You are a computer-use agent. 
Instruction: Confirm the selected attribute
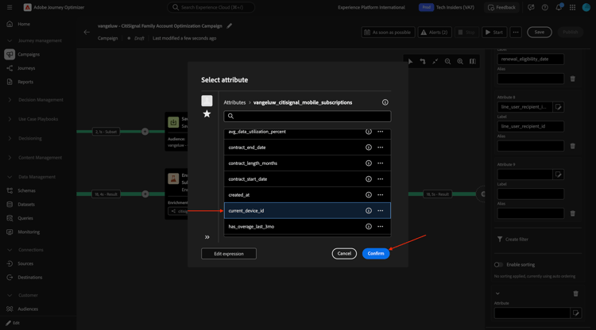[x=376, y=254]
